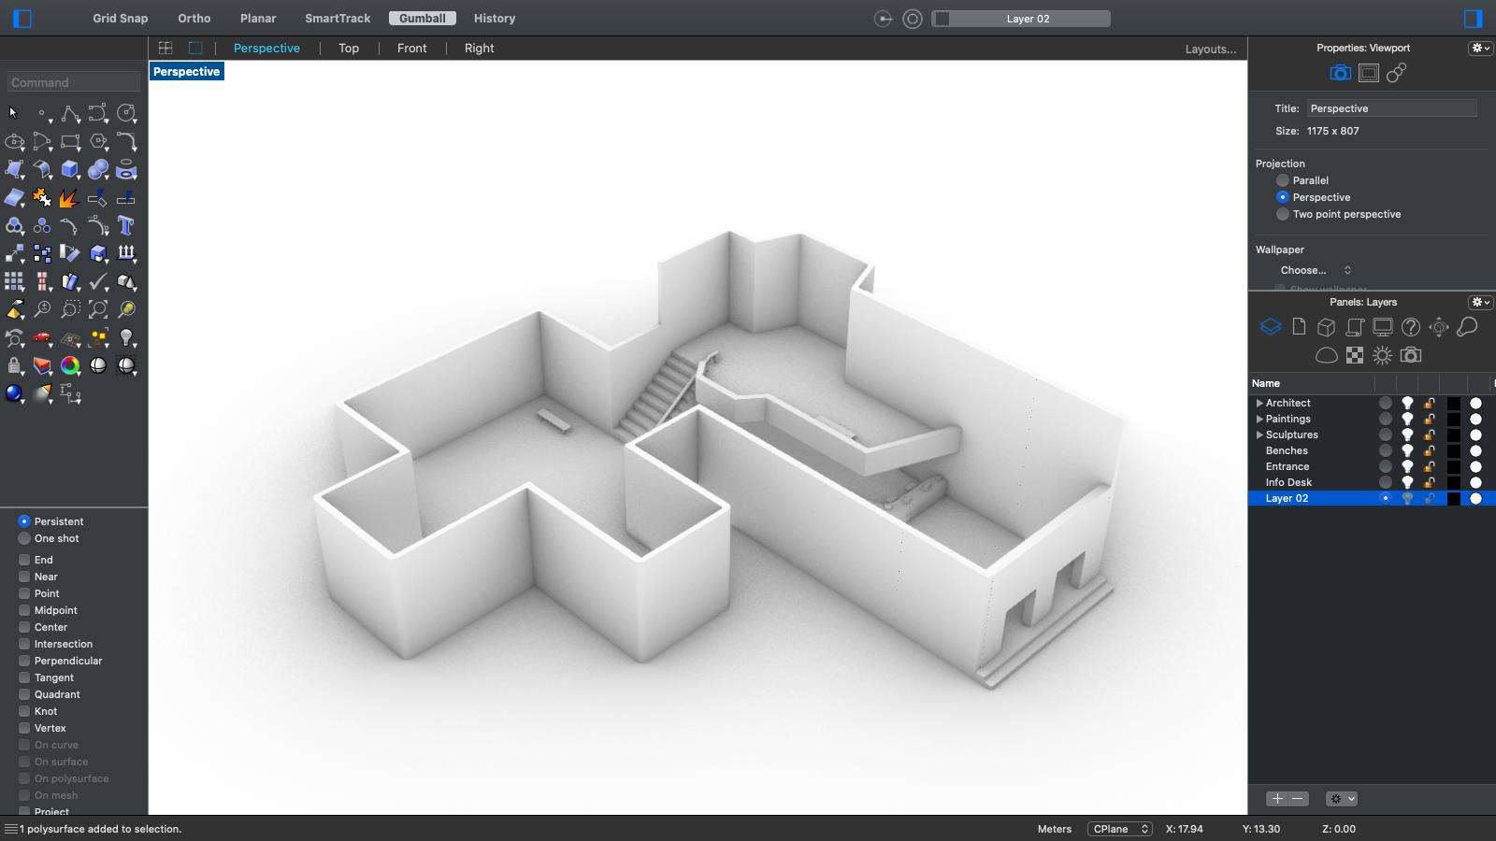Expand the Architect layer group
The height and width of the screenshot is (841, 1496).
coord(1259,403)
